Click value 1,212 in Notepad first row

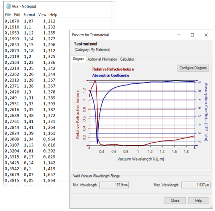pyautogui.click(x=49, y=21)
